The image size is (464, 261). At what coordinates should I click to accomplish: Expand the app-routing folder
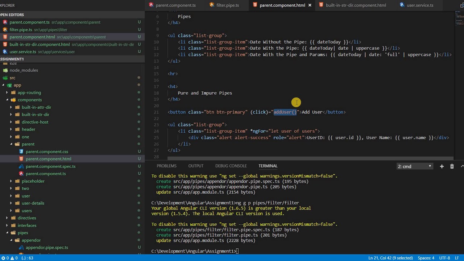[7, 92]
